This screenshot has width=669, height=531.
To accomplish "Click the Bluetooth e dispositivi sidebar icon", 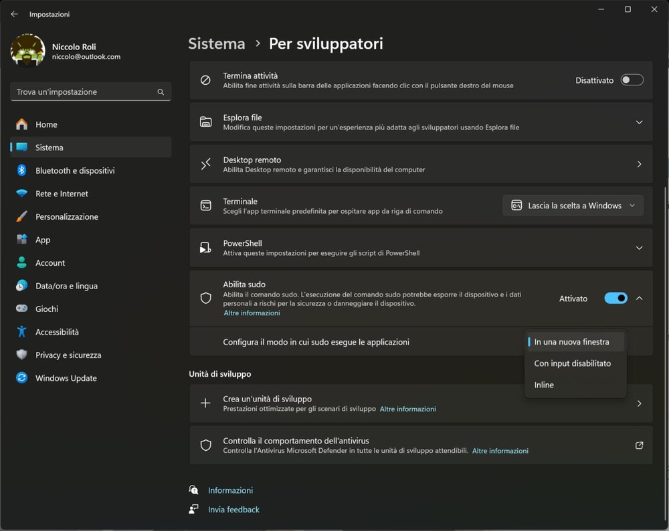I will coord(22,170).
